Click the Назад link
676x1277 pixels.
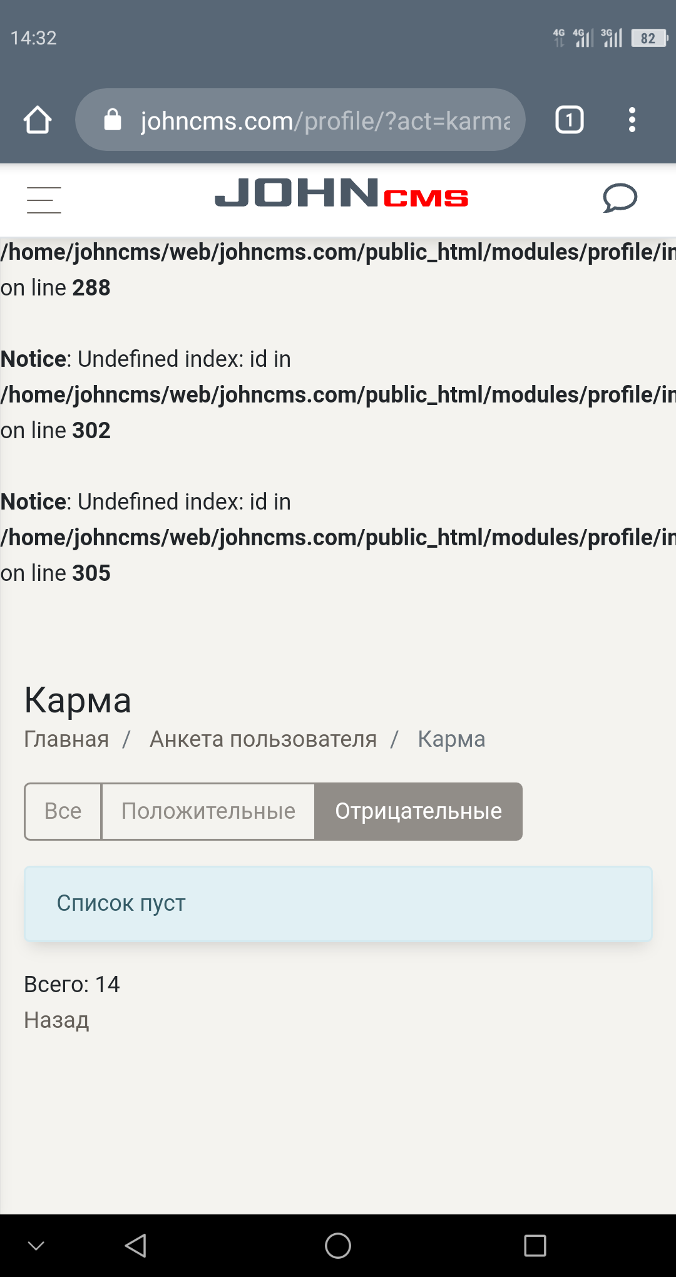pyautogui.click(x=56, y=1020)
